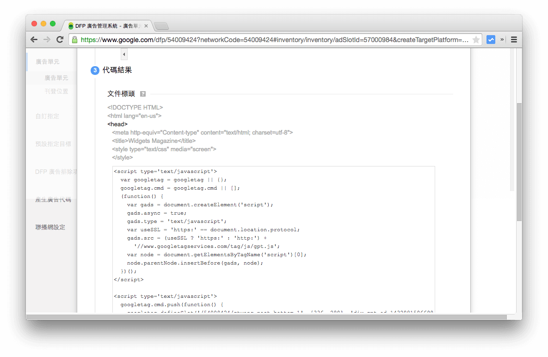Toggle the bookmark star for this page

point(477,40)
